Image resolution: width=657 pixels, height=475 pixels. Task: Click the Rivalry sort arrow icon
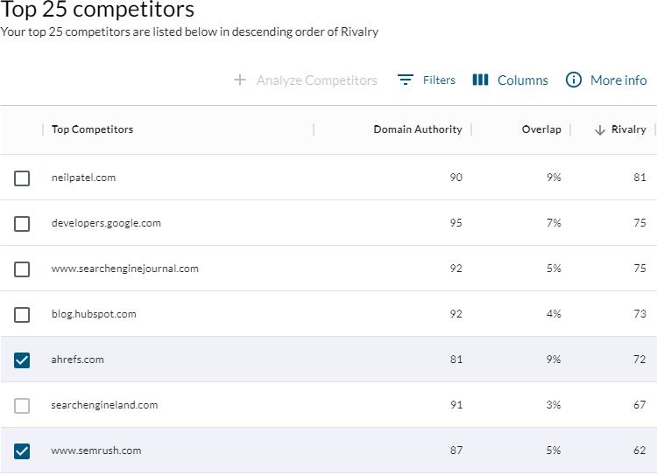click(600, 129)
